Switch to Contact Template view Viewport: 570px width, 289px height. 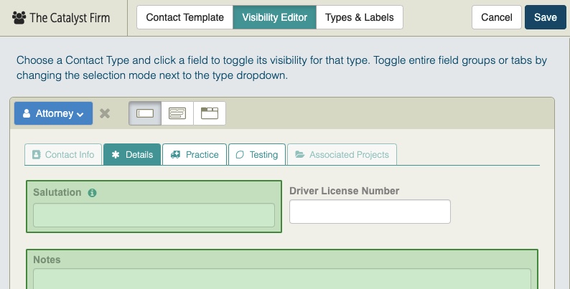tap(184, 17)
